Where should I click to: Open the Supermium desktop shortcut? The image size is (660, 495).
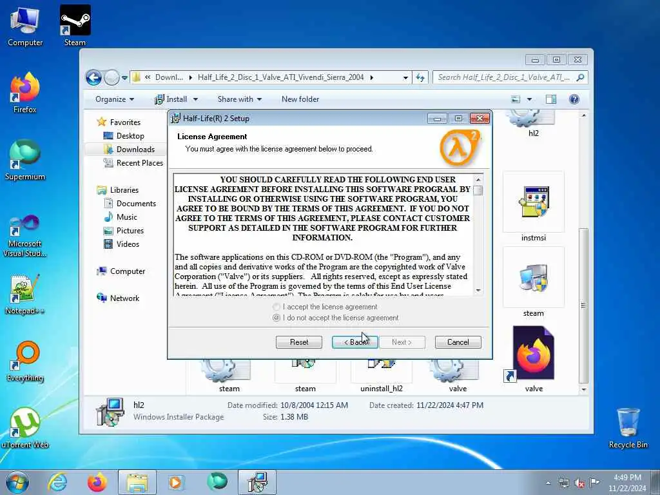25,160
